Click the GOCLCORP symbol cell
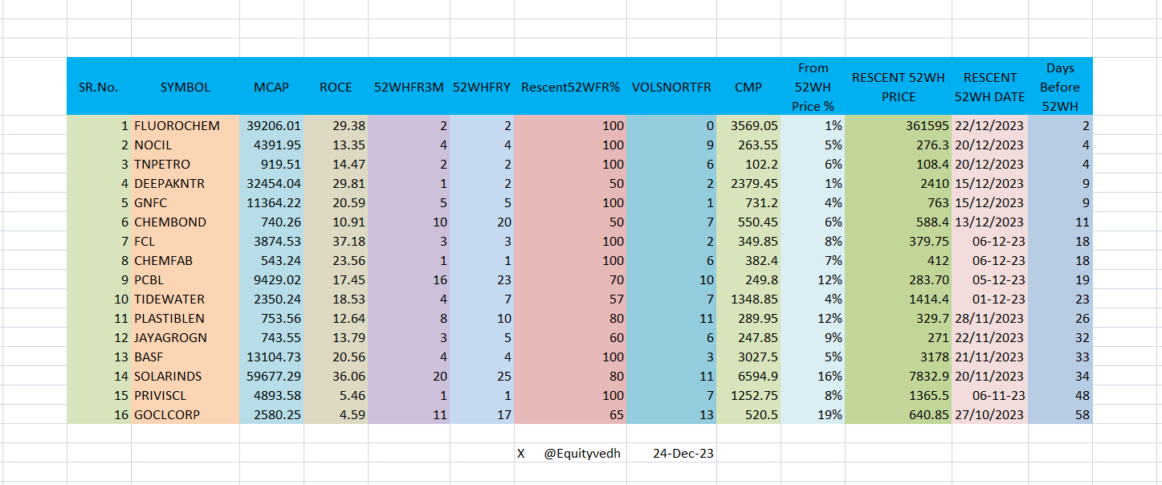1162x485 pixels. click(186, 414)
